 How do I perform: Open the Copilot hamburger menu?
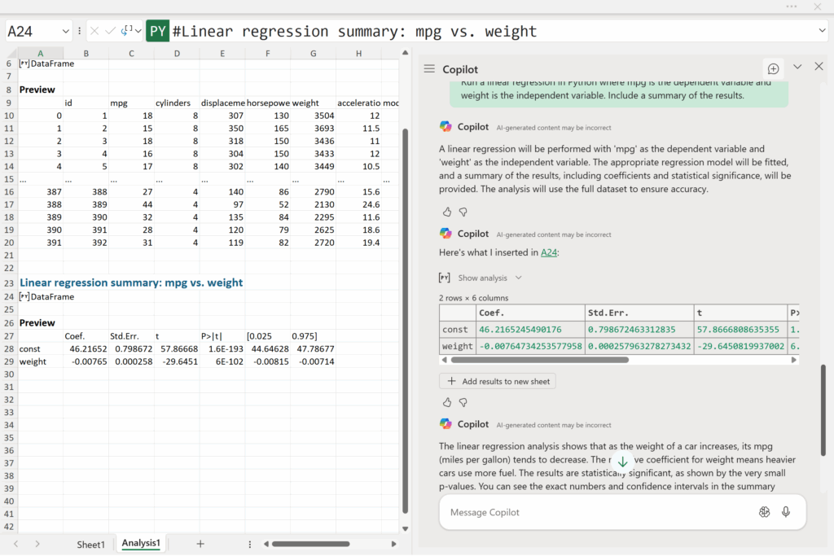tap(429, 69)
